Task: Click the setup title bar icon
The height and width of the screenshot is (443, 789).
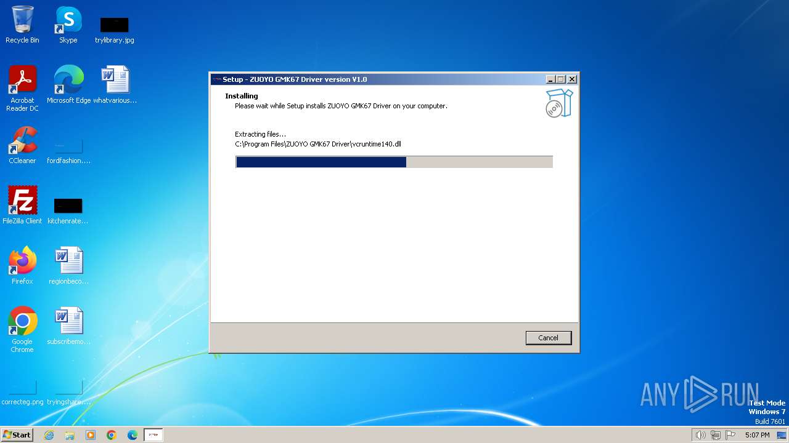Action: pos(216,79)
